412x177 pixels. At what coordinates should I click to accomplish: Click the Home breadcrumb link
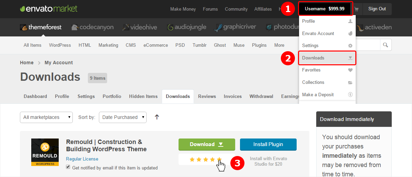click(x=27, y=63)
